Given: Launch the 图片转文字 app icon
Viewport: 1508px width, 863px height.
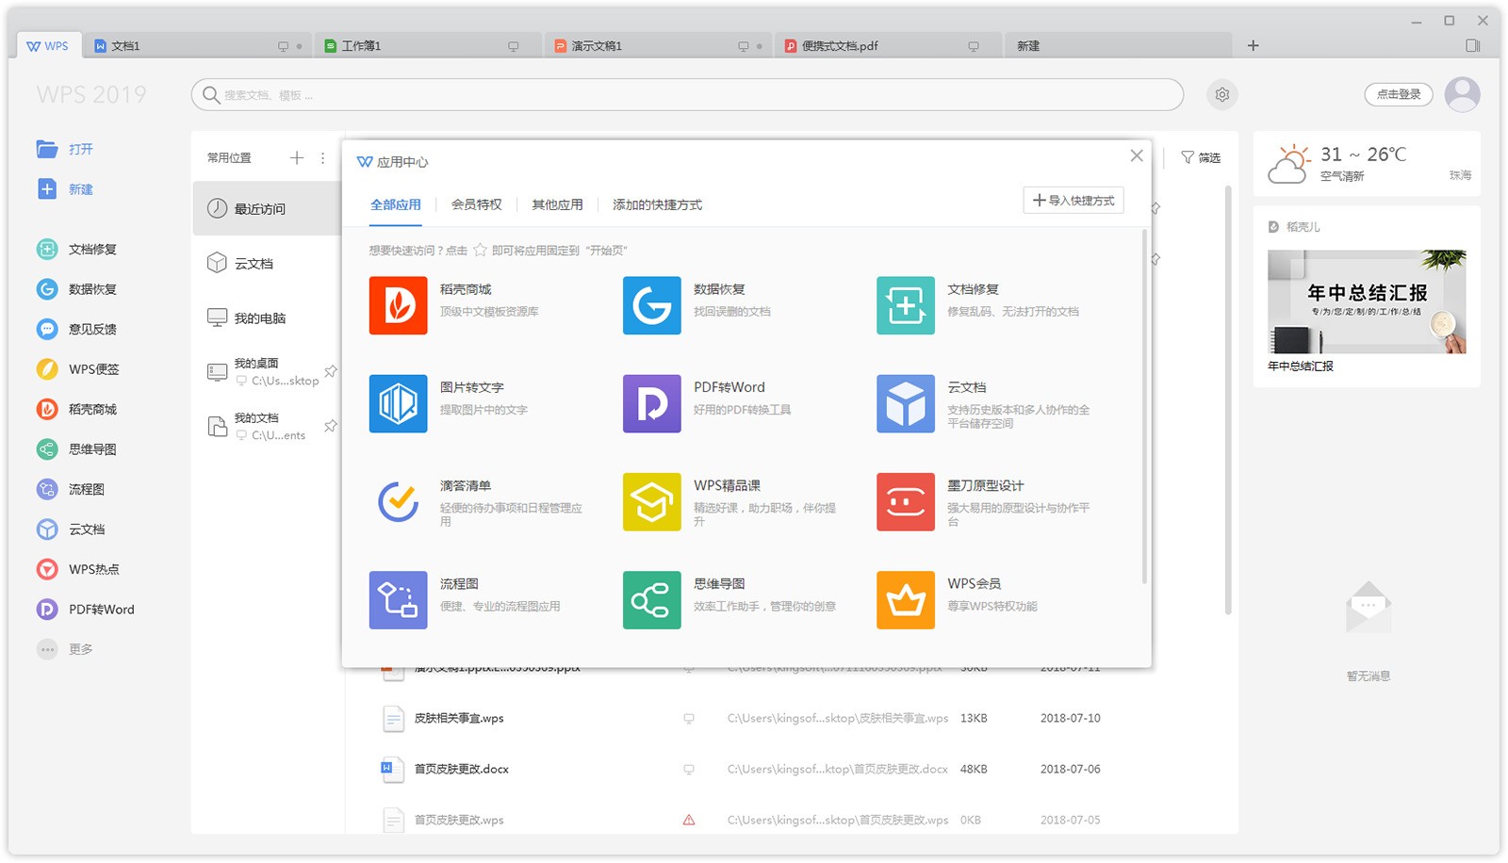Looking at the screenshot, I should pyautogui.click(x=398, y=403).
